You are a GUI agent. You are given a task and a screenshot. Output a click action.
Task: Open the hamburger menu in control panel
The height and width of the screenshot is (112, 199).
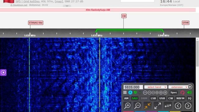coord(125,93)
